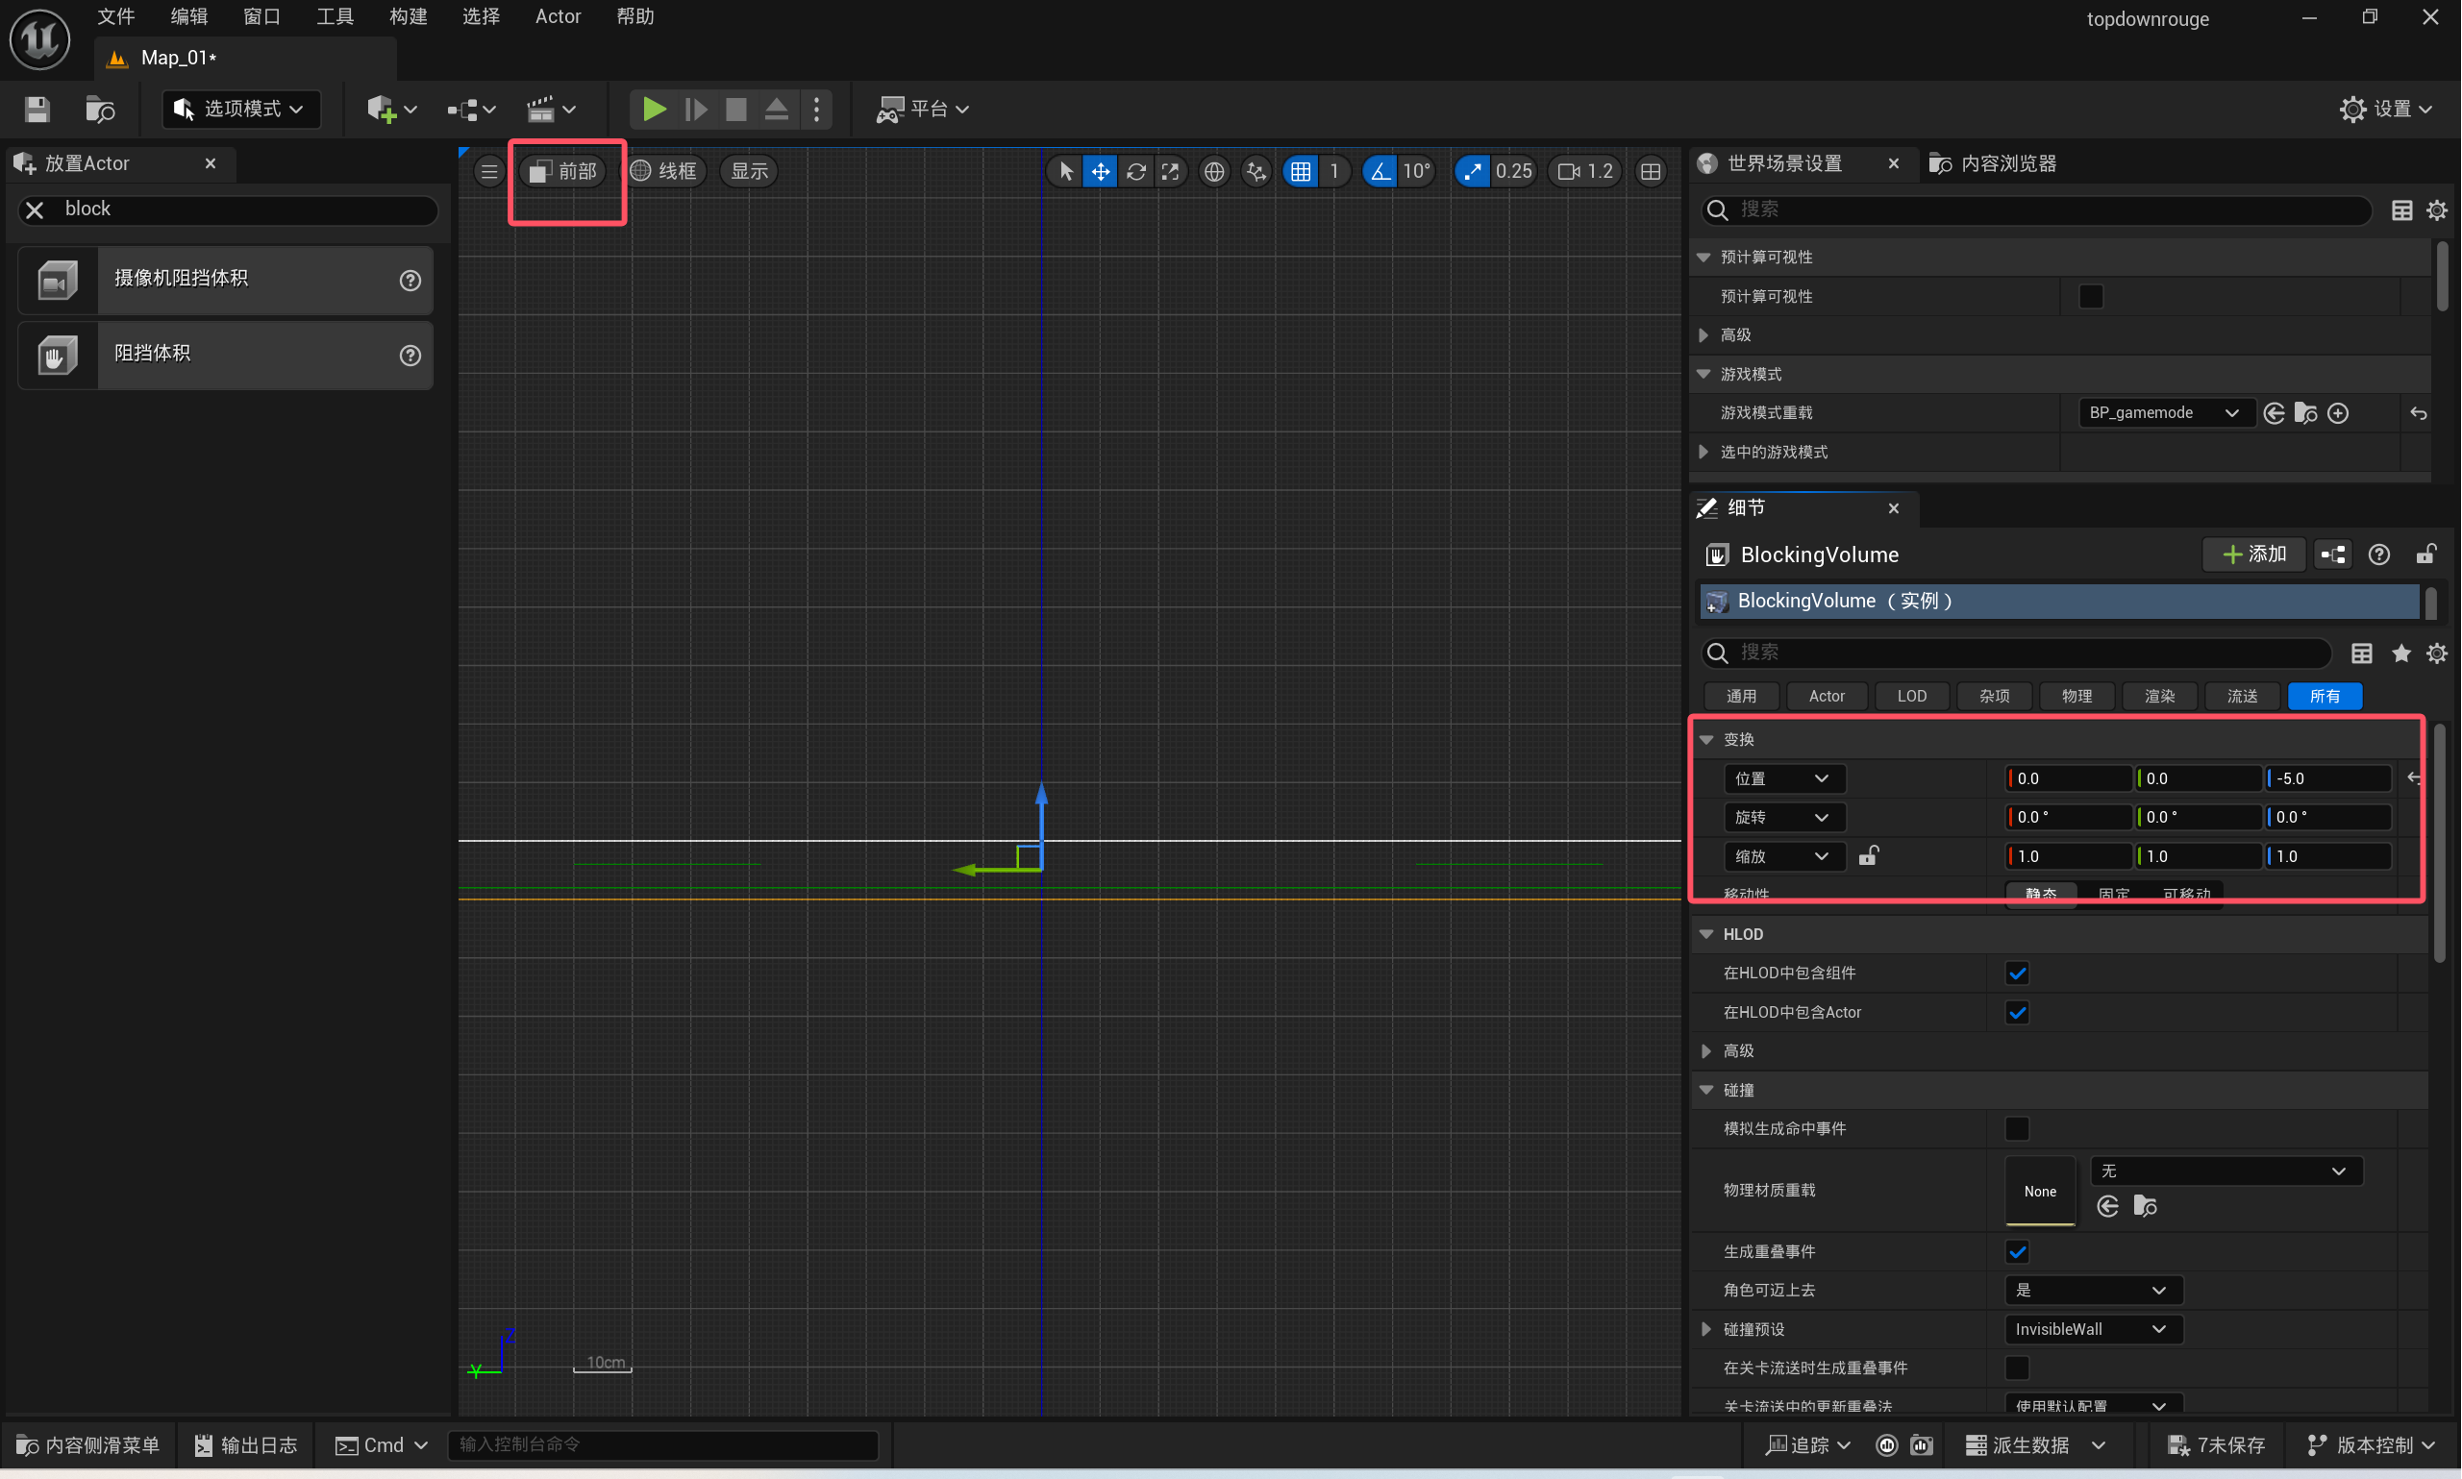Toggle the scale lock icon beside 缩放
The image size is (2462, 1479).
pos(1869,856)
